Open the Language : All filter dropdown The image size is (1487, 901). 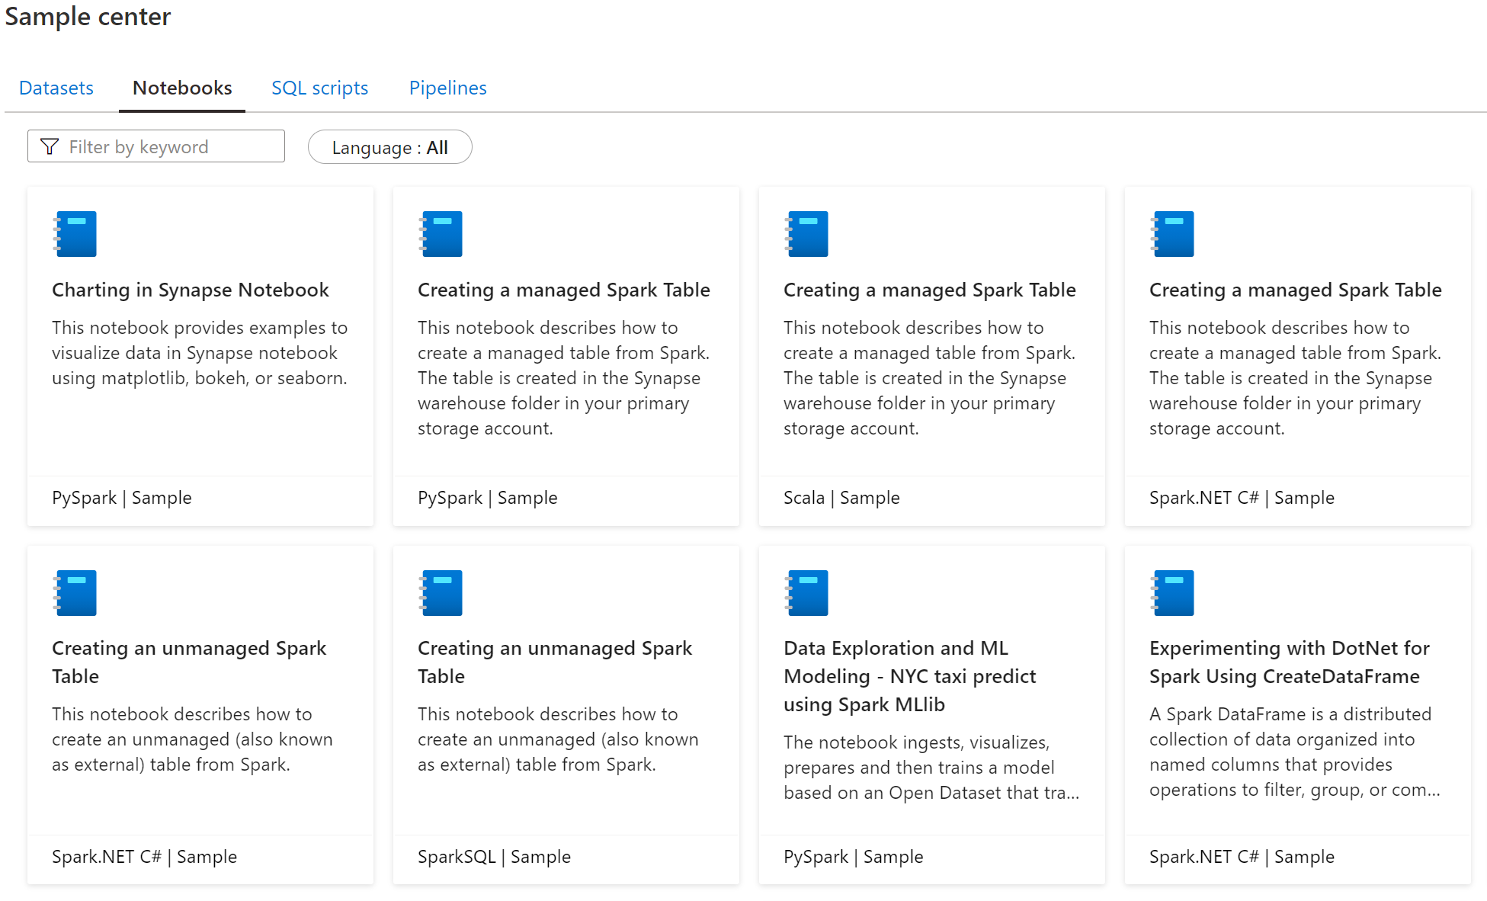[x=389, y=147]
